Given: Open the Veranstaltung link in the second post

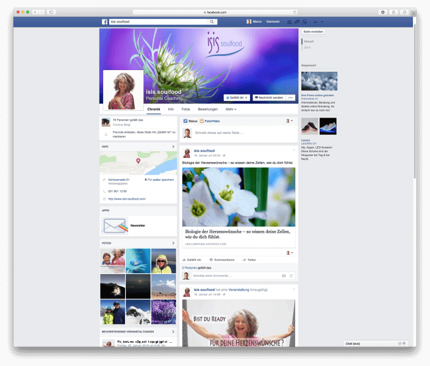Looking at the screenshot, I should 238,290.
